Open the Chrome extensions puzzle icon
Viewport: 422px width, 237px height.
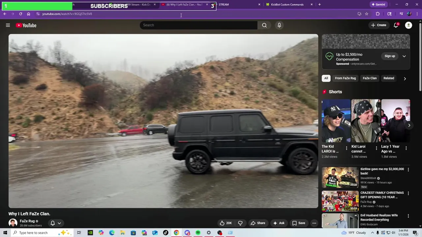[x=377, y=14]
